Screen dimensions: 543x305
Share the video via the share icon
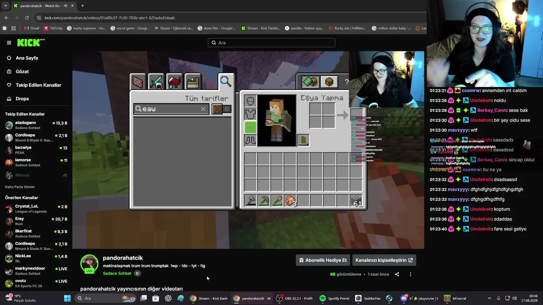coord(397,274)
